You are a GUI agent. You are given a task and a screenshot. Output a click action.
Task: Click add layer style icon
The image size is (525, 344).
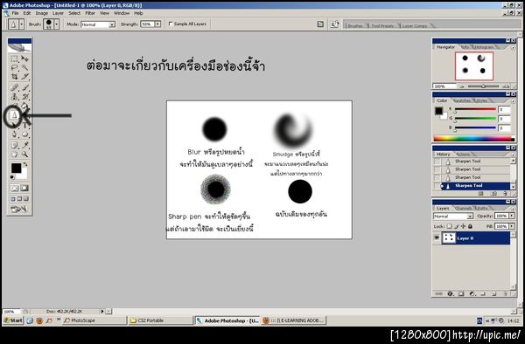click(x=451, y=294)
